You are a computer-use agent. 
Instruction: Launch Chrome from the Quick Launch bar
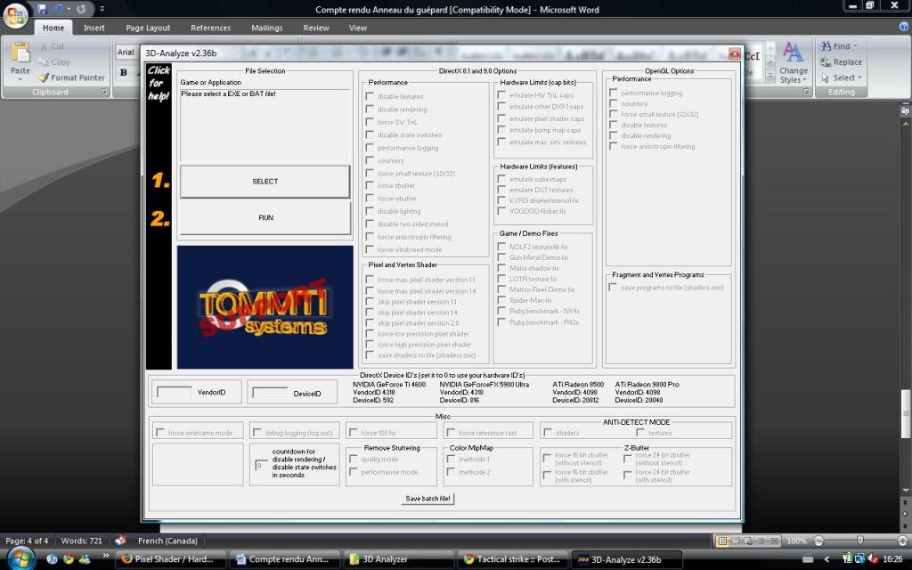tap(69, 559)
